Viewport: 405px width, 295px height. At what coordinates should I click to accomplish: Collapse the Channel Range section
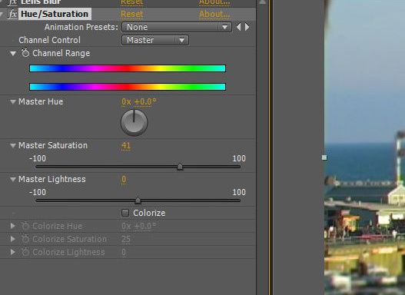[12, 54]
